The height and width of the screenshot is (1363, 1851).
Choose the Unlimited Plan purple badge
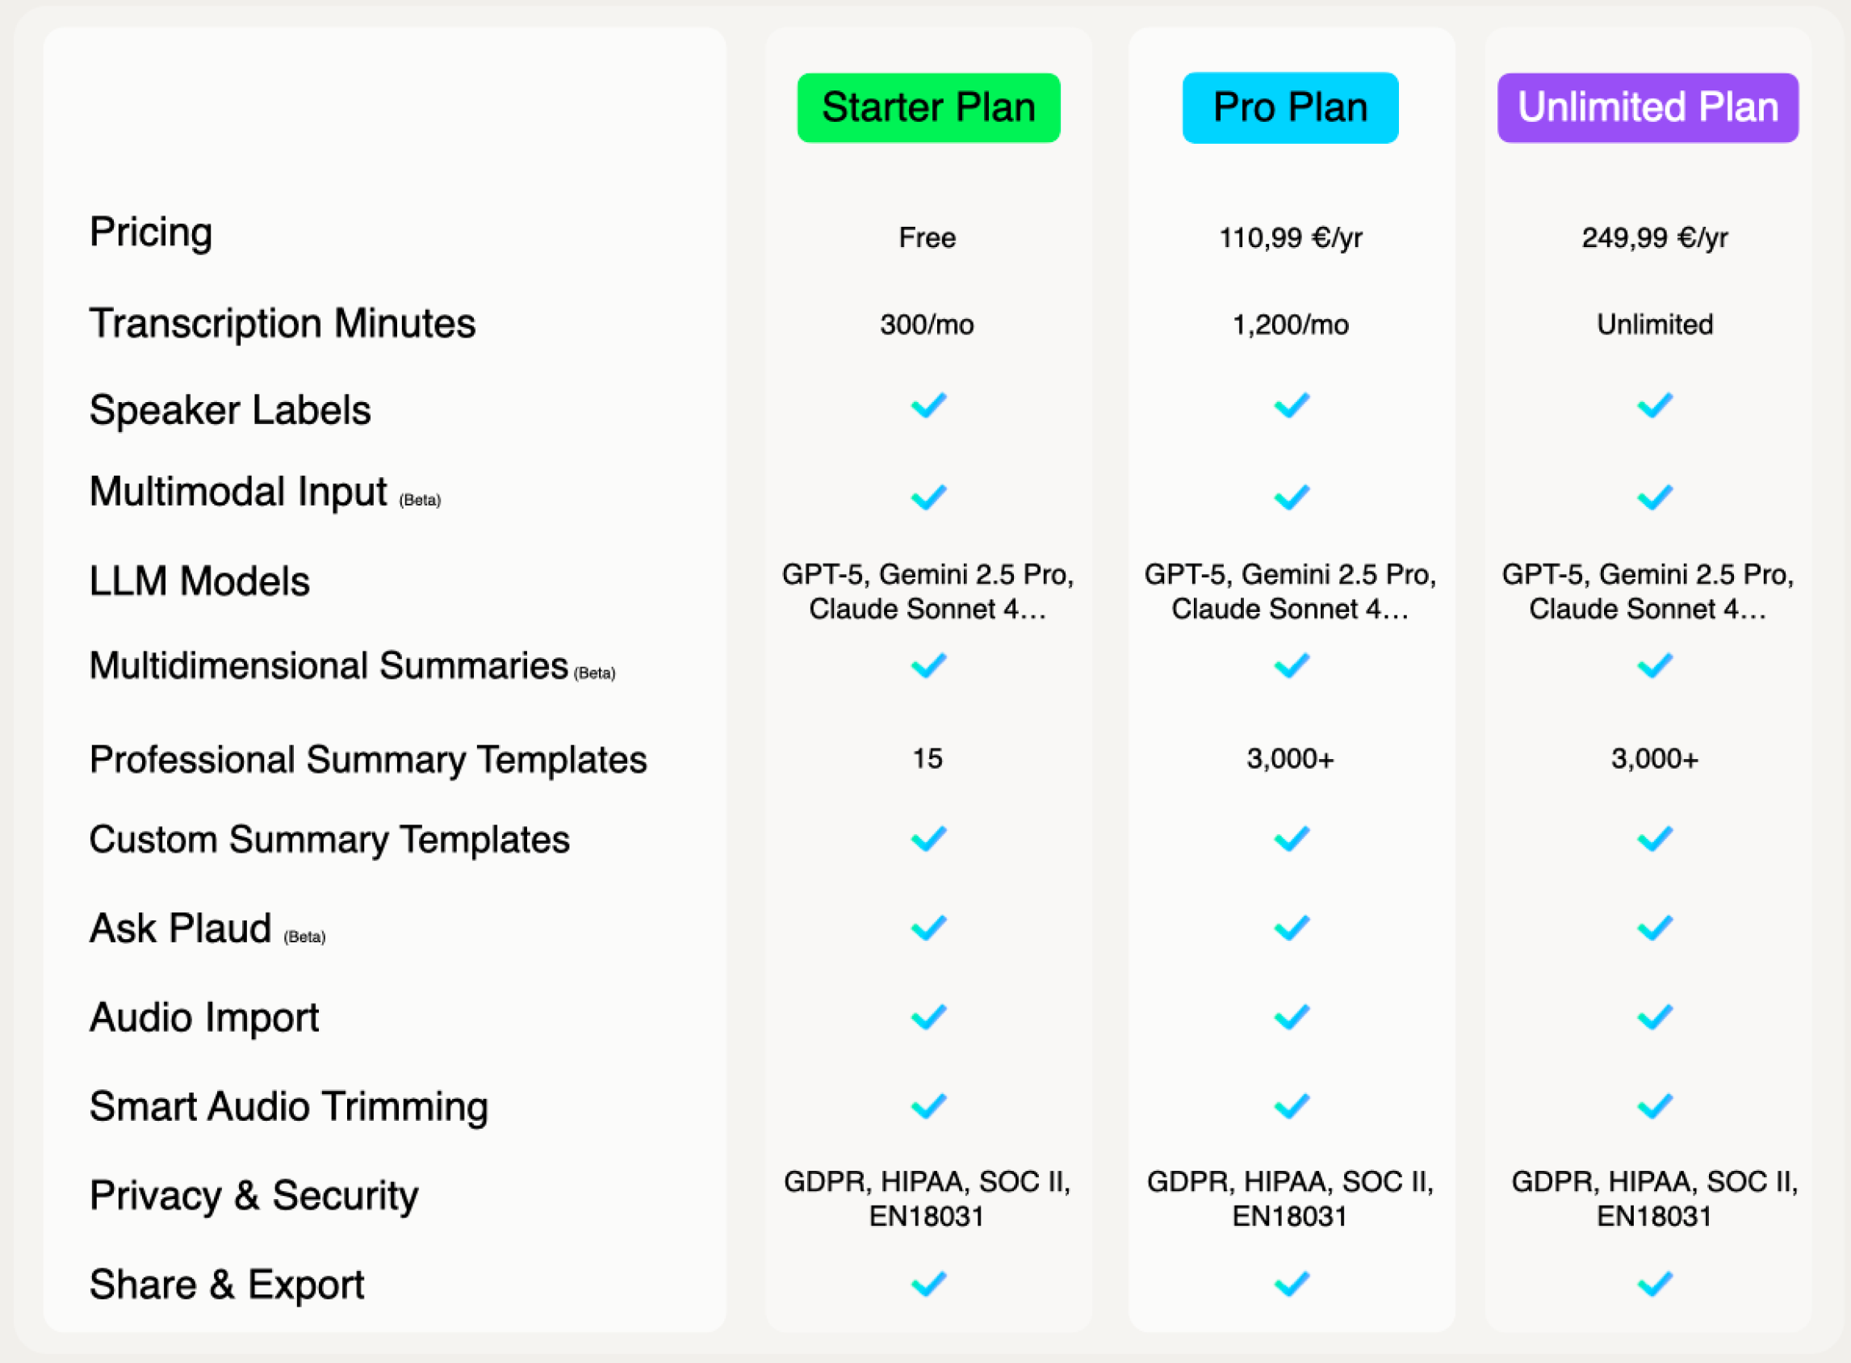click(x=1648, y=108)
